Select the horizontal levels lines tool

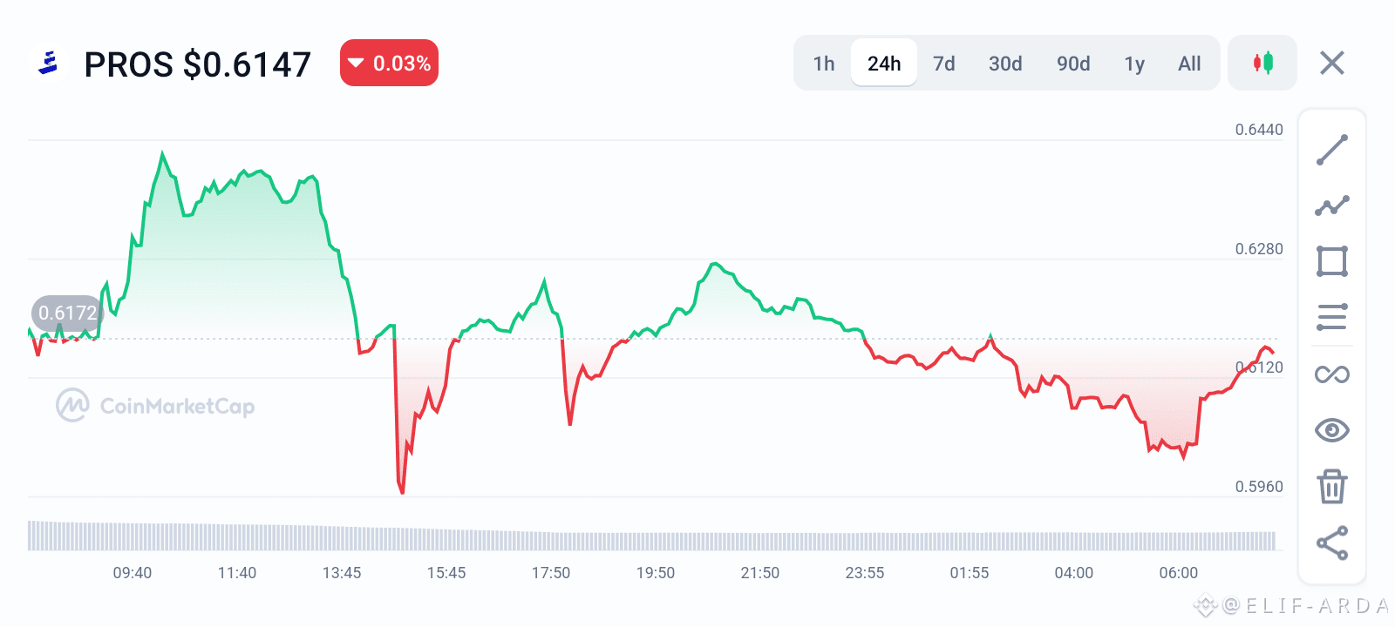(x=1332, y=317)
